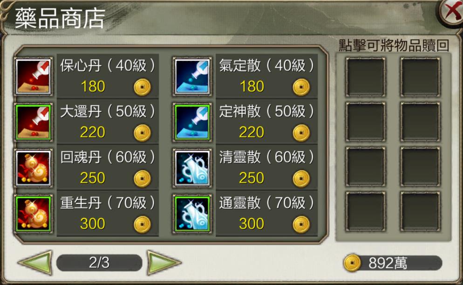This screenshot has height=285, width=463.
Task: Select the 氣定散 blue potion icon
Action: click(x=192, y=76)
